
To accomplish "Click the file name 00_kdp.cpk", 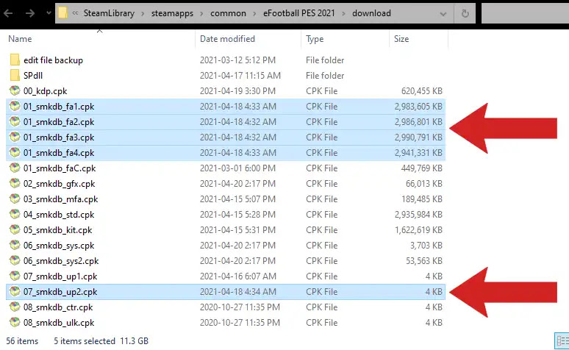I will click(46, 91).
